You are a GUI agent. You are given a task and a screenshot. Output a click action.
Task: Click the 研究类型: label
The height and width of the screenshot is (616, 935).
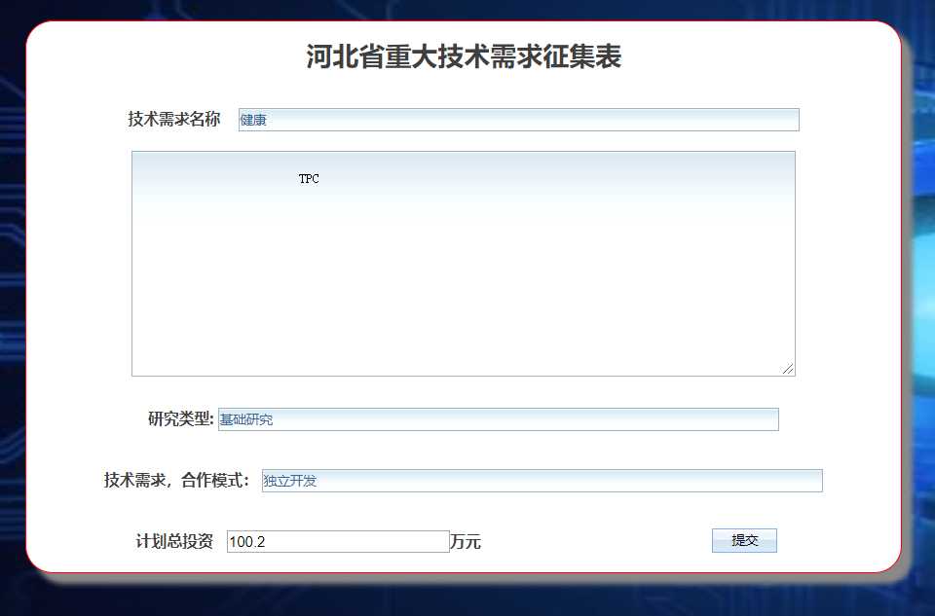click(181, 418)
